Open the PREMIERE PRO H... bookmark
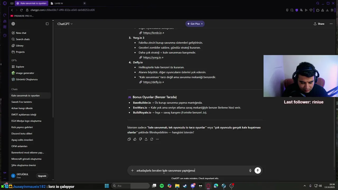Viewport: 338px width, 190px height. click(22, 16)
